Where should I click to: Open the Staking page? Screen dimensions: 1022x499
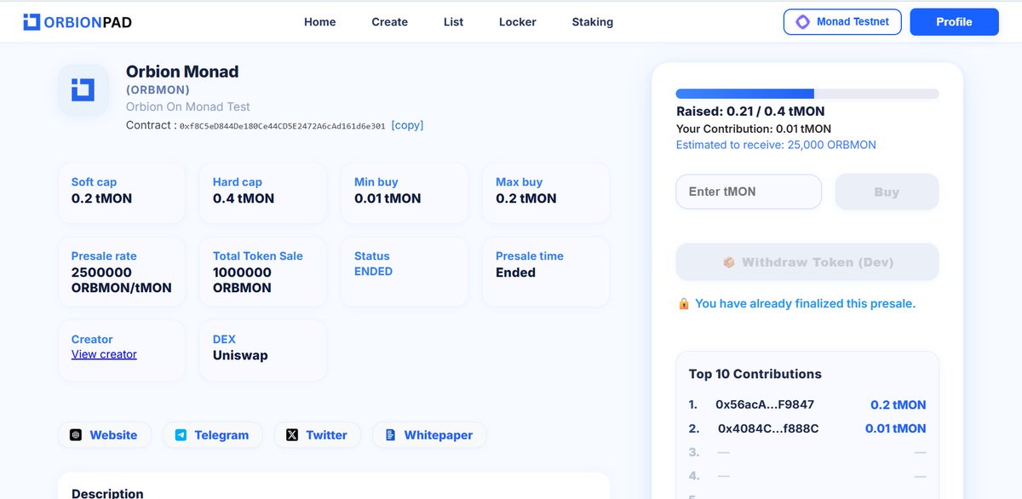(592, 22)
